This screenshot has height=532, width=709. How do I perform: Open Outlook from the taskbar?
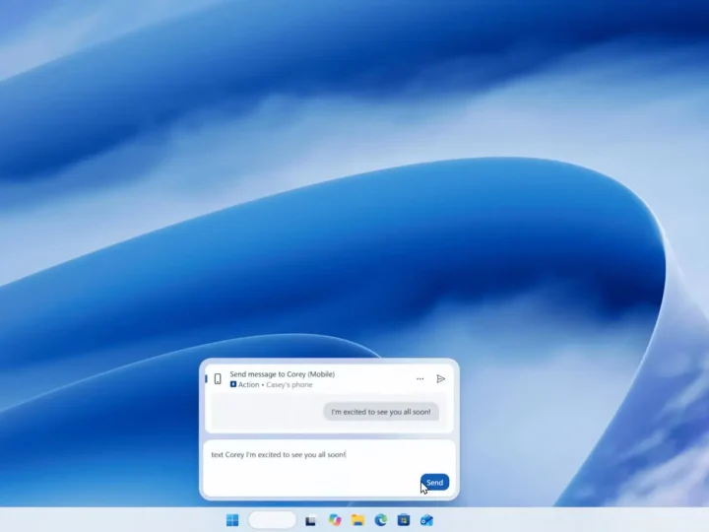click(426, 520)
